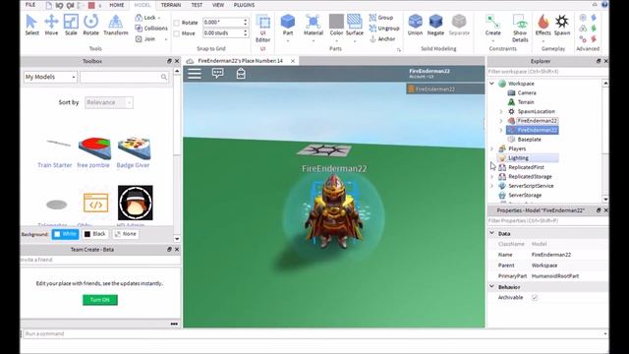Image resolution: width=629 pixels, height=354 pixels.
Task: Switch to the TERRAIN tab
Action: pyautogui.click(x=171, y=5)
